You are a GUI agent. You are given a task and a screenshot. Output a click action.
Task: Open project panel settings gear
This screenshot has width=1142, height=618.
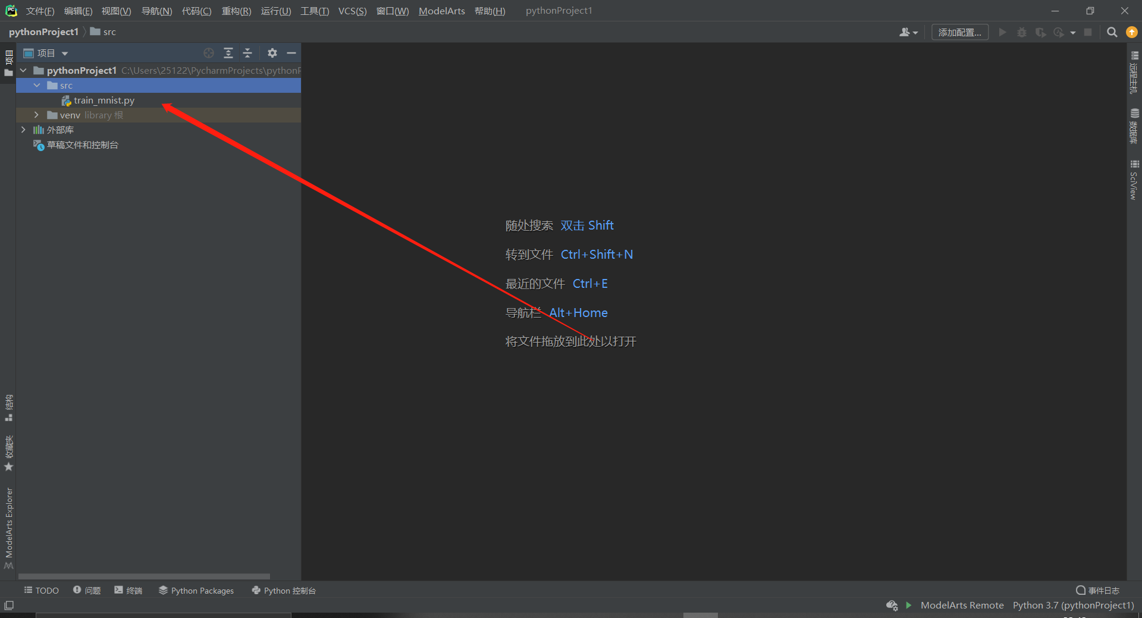pyautogui.click(x=272, y=53)
